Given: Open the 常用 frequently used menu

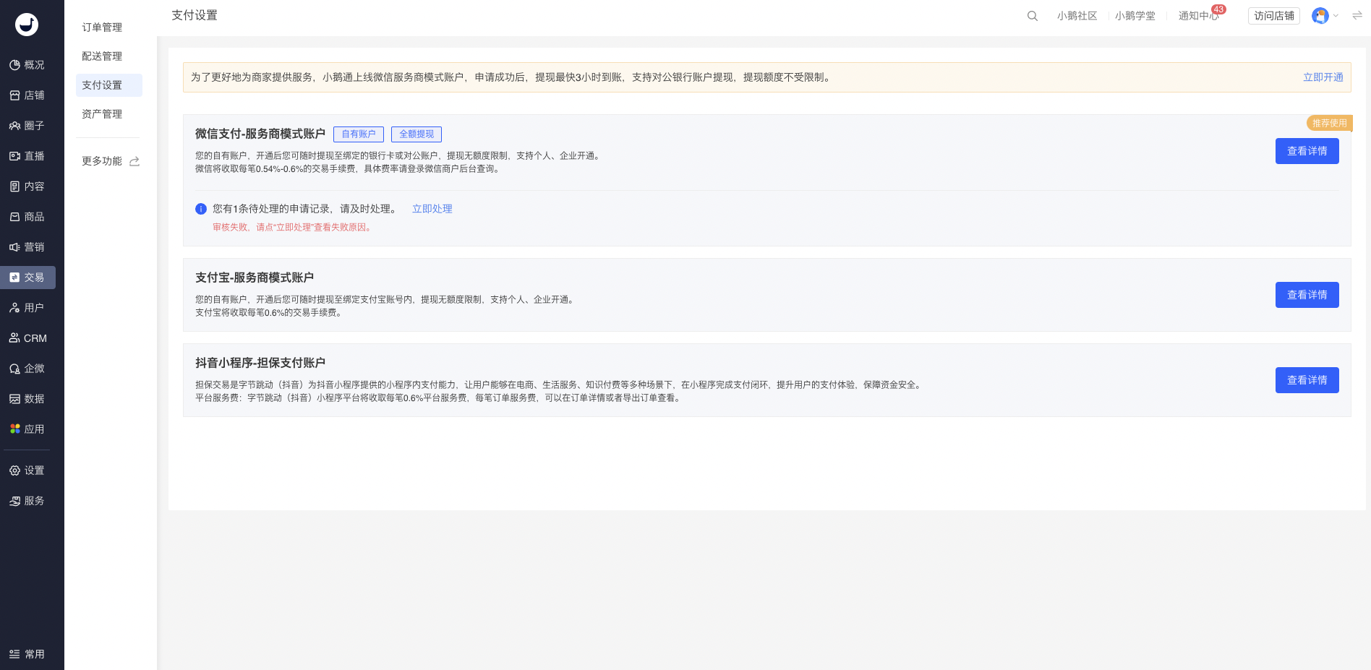Looking at the screenshot, I should click(x=27, y=654).
